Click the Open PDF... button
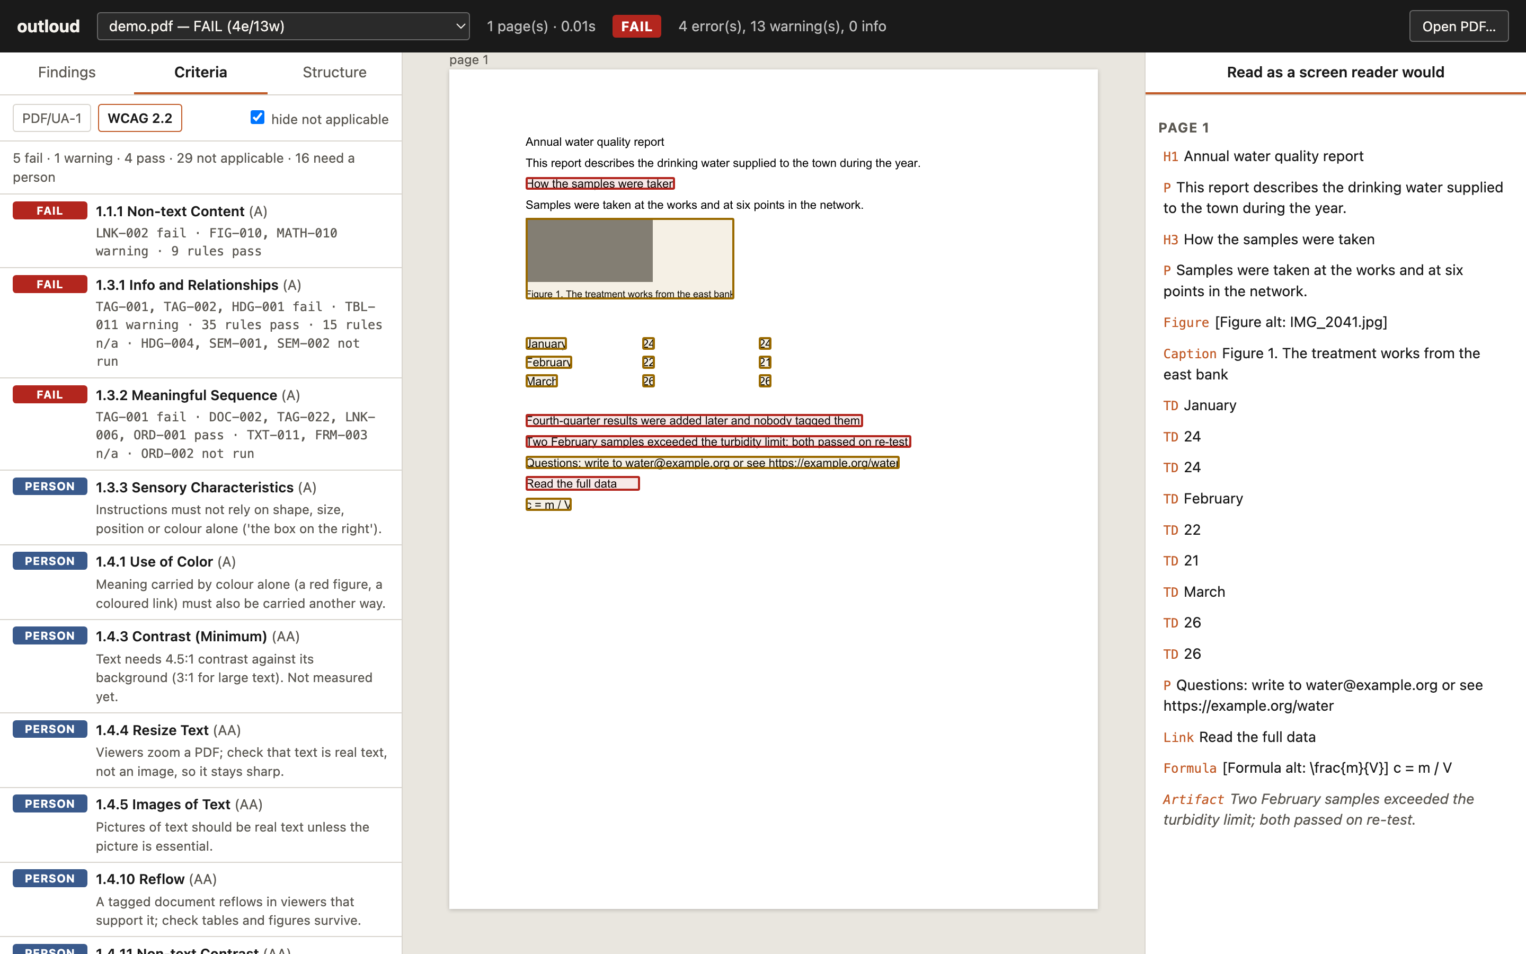Image resolution: width=1526 pixels, height=954 pixels. 1459,26
